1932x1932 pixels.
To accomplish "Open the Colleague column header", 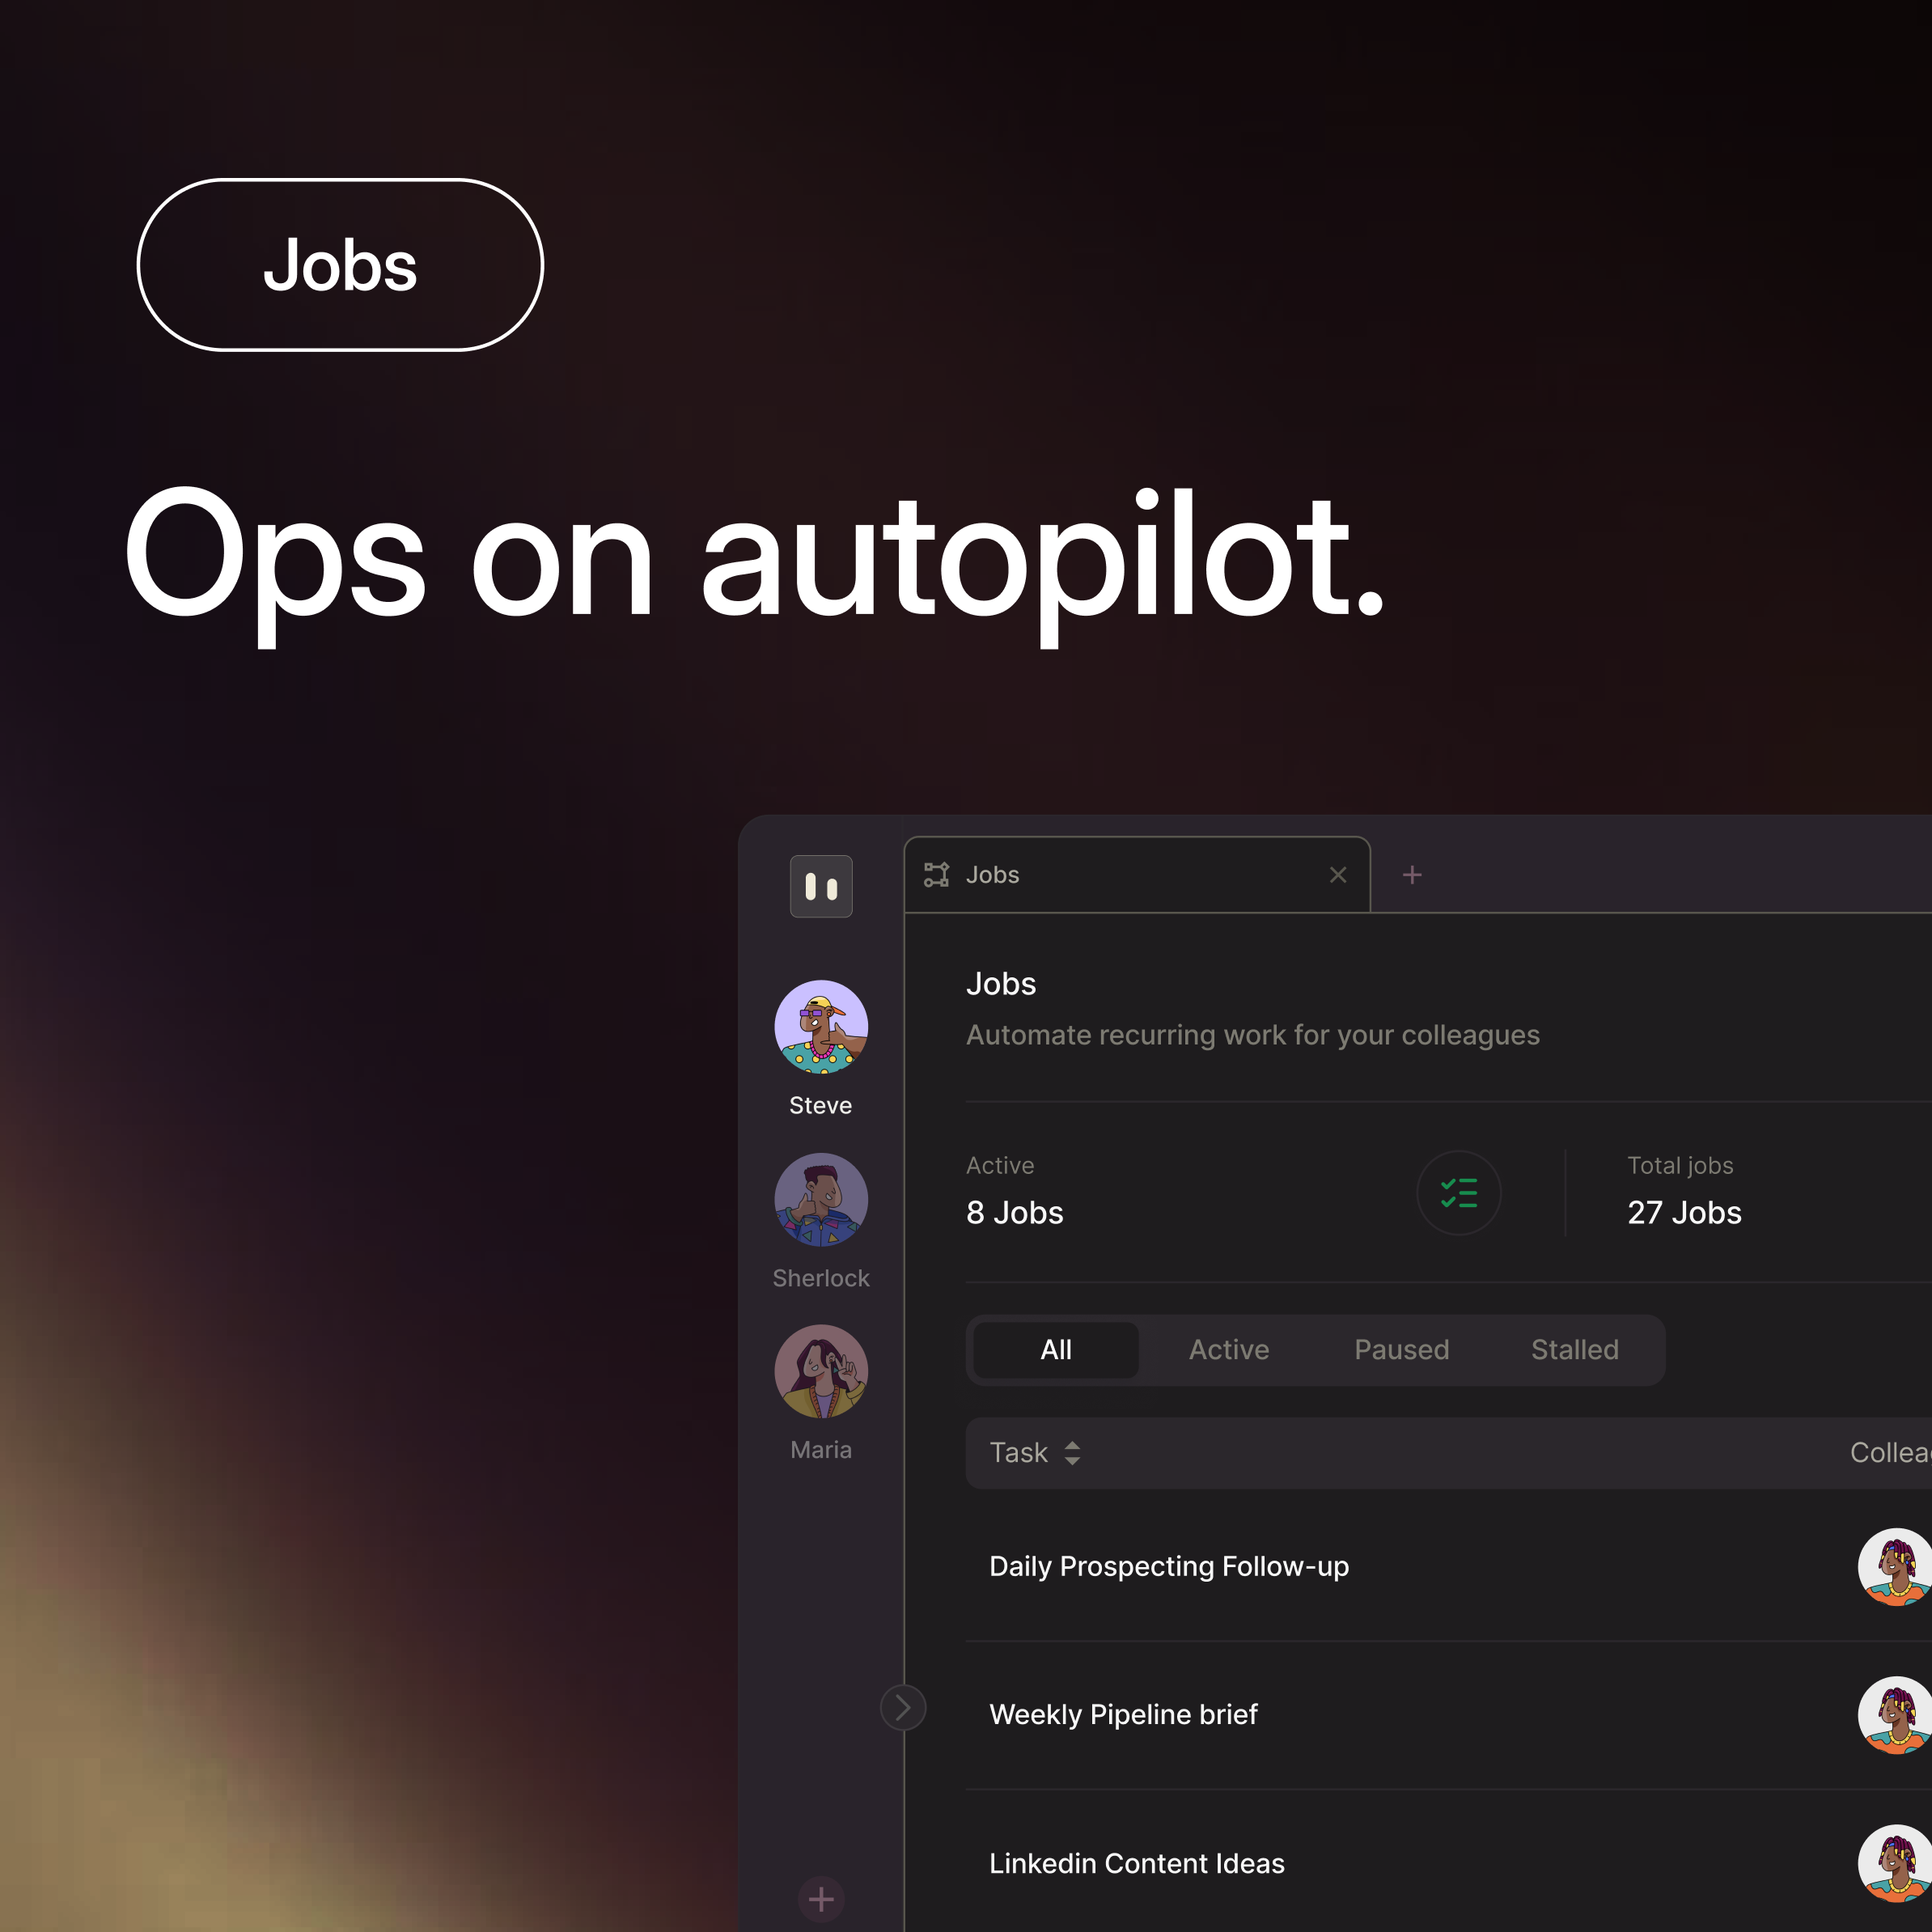I will pos(1890,1452).
